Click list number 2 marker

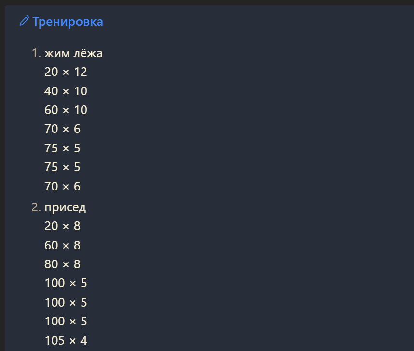point(36,207)
